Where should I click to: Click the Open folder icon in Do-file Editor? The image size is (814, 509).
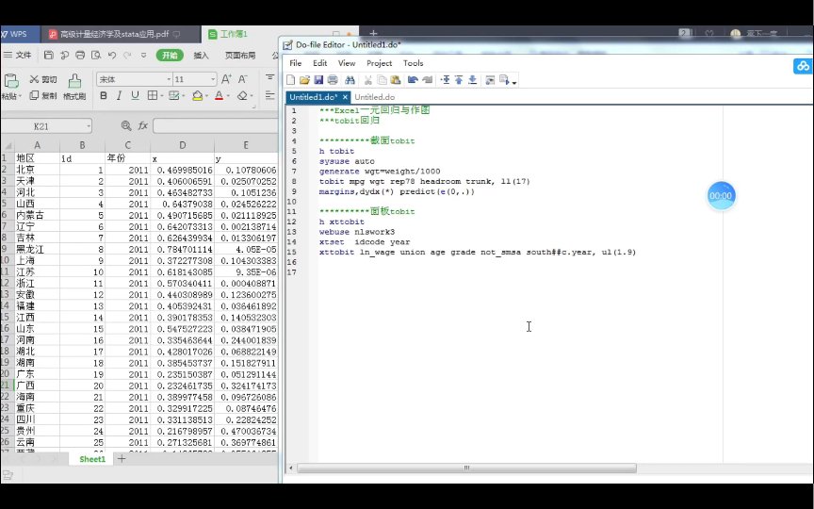[x=304, y=80]
